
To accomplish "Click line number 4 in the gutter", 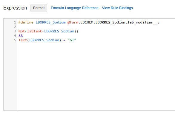I will [x=15, y=36].
